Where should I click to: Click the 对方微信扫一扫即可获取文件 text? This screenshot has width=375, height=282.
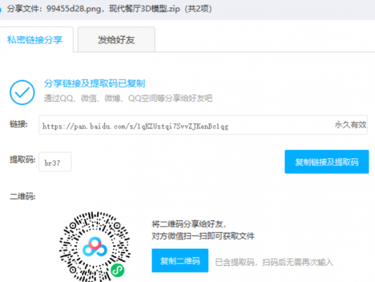203,236
